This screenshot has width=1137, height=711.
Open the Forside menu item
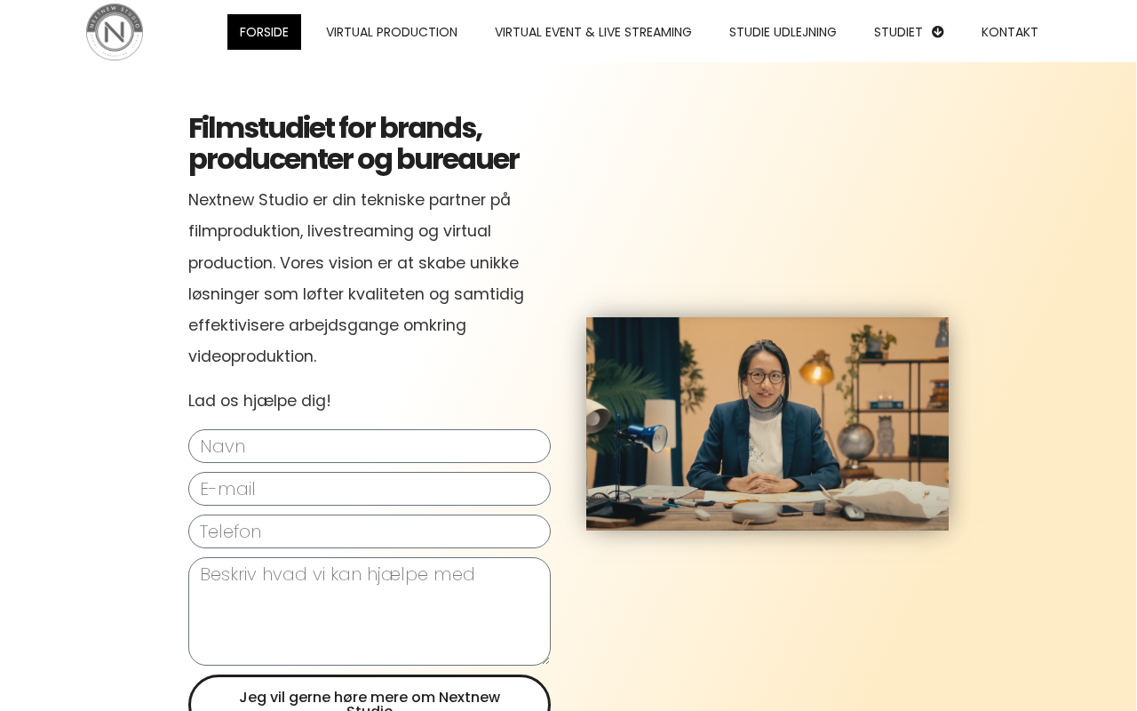pyautogui.click(x=264, y=32)
